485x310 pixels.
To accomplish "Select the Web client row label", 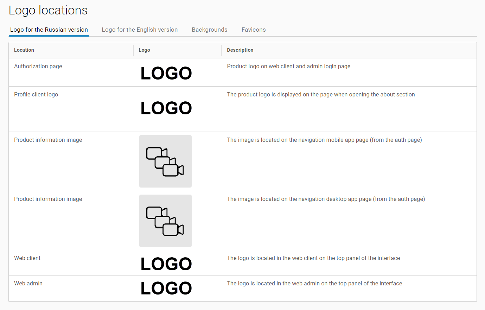I will [x=27, y=258].
